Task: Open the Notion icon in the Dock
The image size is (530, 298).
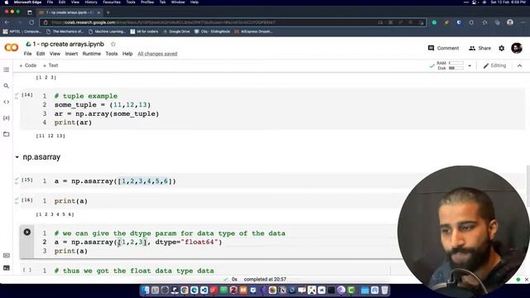Action: pos(282,290)
